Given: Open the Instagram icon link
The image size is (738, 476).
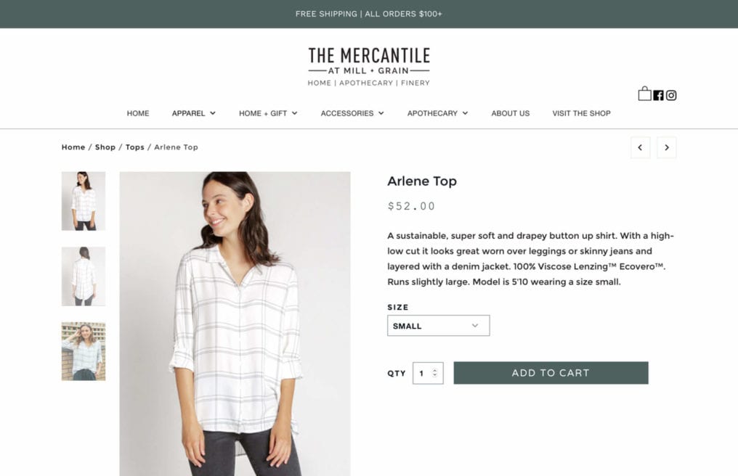Looking at the screenshot, I should click(x=671, y=96).
